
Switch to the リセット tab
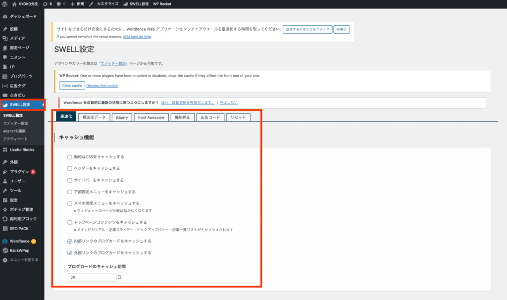(x=238, y=117)
